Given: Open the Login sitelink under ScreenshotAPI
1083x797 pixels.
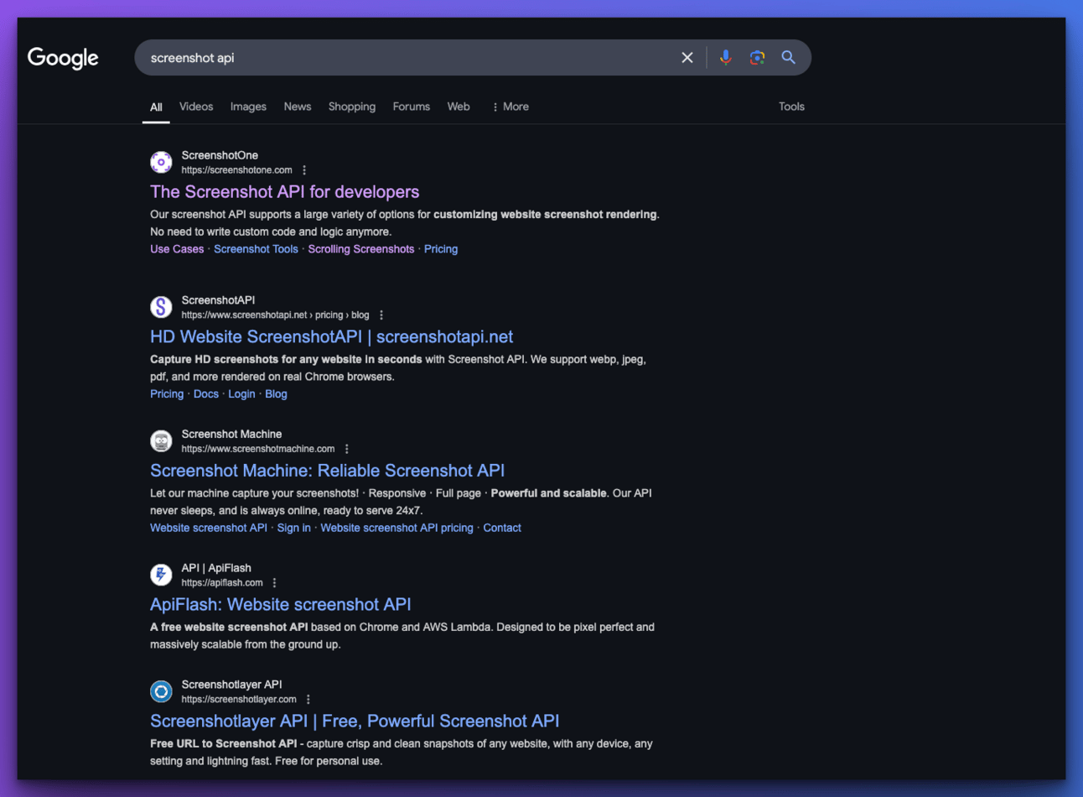Looking at the screenshot, I should point(241,394).
